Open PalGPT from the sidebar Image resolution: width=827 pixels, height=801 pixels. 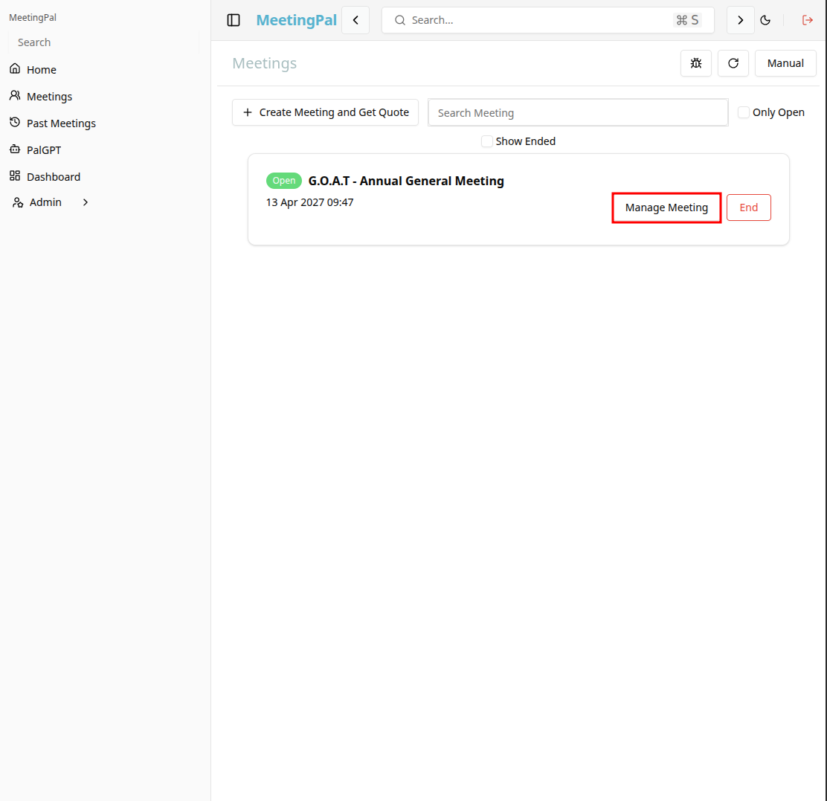44,150
